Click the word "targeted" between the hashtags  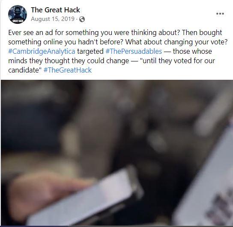click(x=90, y=51)
